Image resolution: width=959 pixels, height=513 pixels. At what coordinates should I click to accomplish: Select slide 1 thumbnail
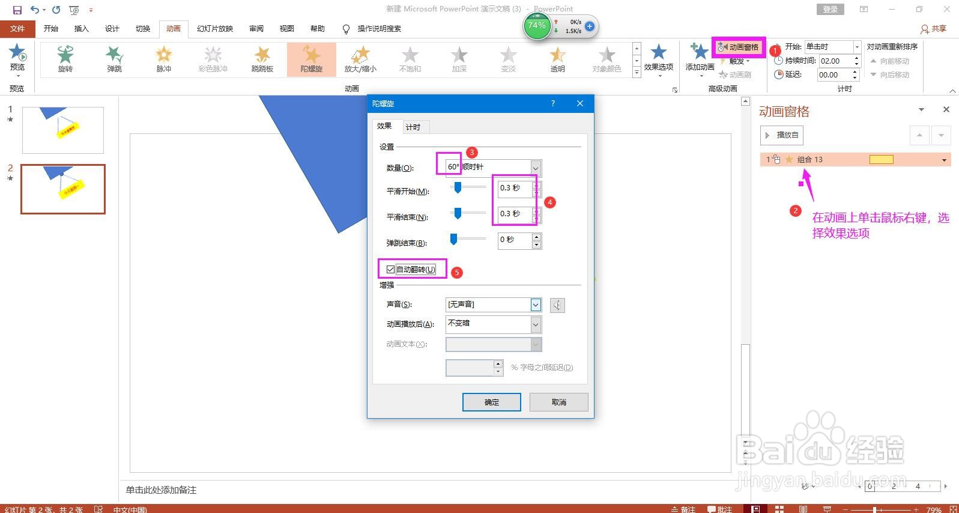[x=63, y=130]
